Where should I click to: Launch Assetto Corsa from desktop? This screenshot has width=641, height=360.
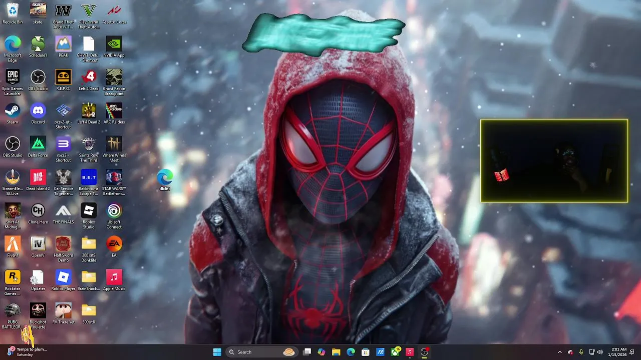click(114, 13)
